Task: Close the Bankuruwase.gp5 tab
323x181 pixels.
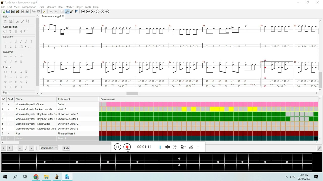Action: click(x=63, y=16)
